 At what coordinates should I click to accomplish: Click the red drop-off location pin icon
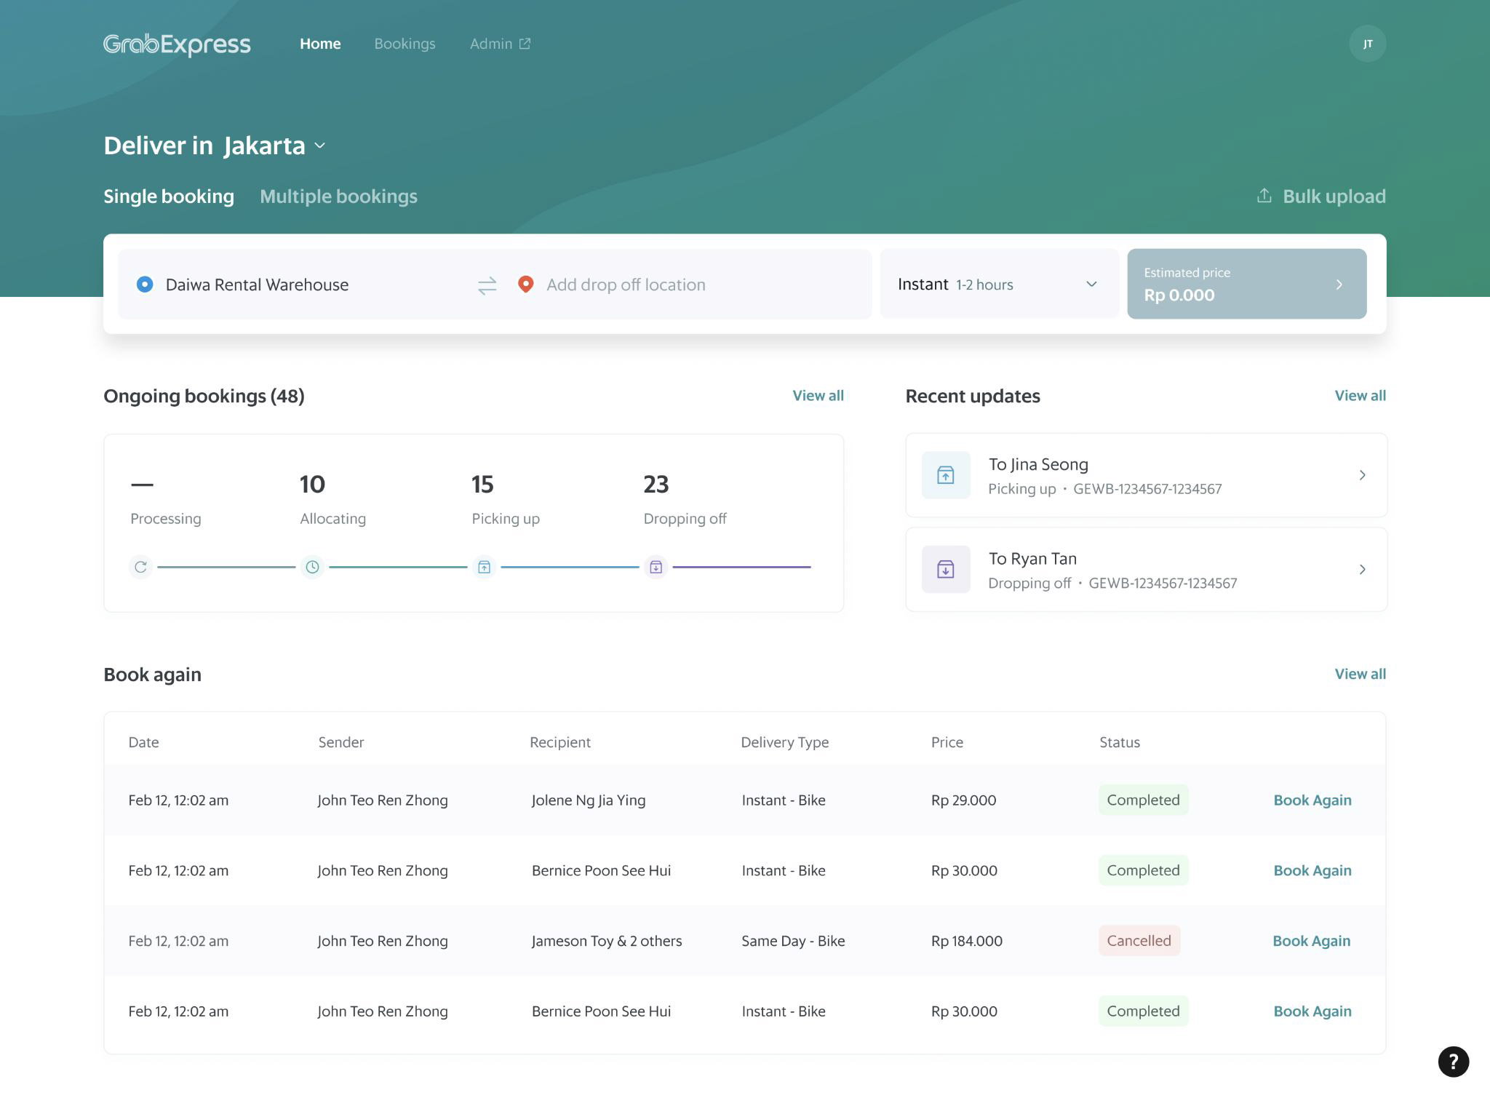[x=525, y=285]
